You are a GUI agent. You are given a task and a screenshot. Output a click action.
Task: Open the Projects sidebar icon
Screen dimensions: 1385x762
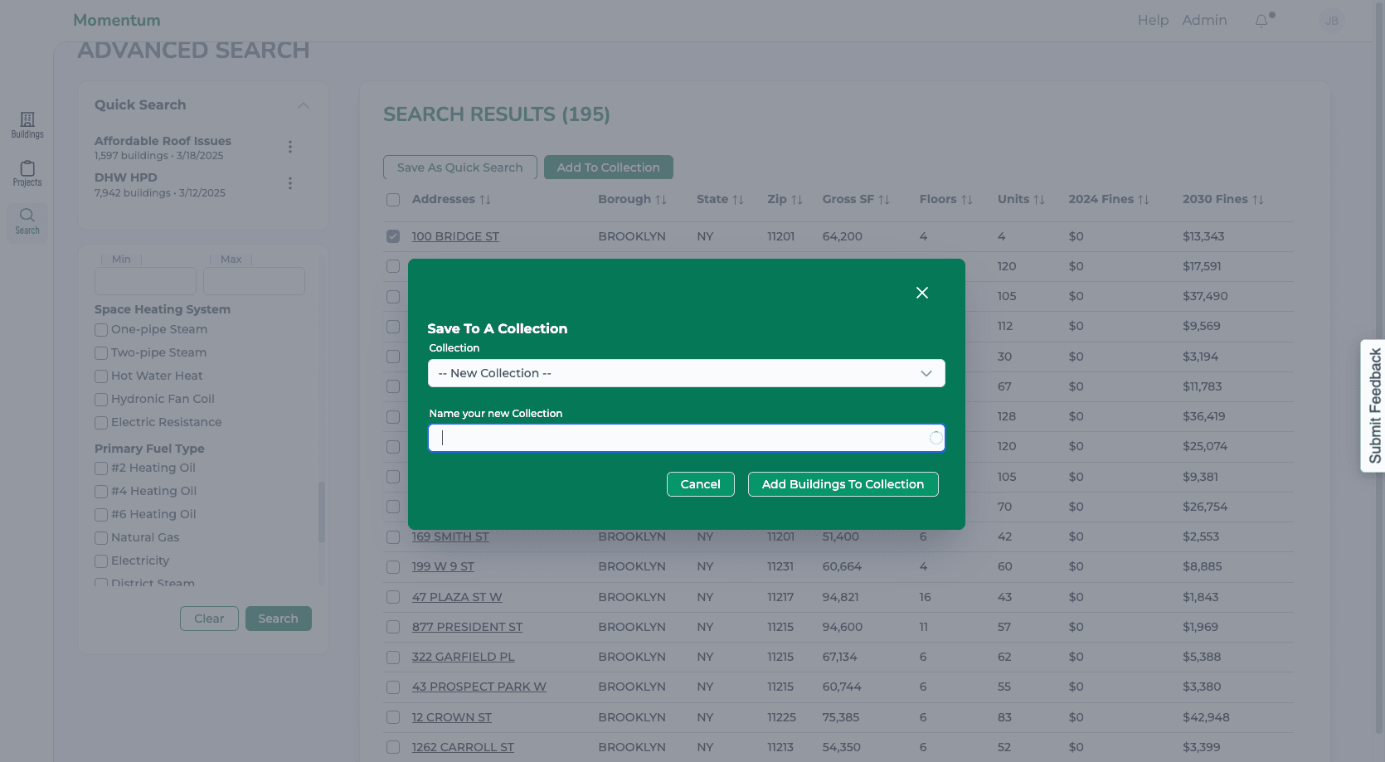(27, 173)
